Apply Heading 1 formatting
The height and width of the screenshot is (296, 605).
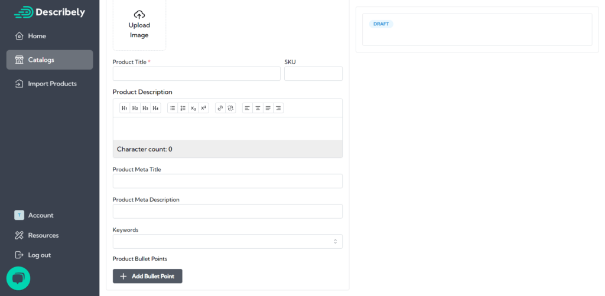pyautogui.click(x=125, y=108)
